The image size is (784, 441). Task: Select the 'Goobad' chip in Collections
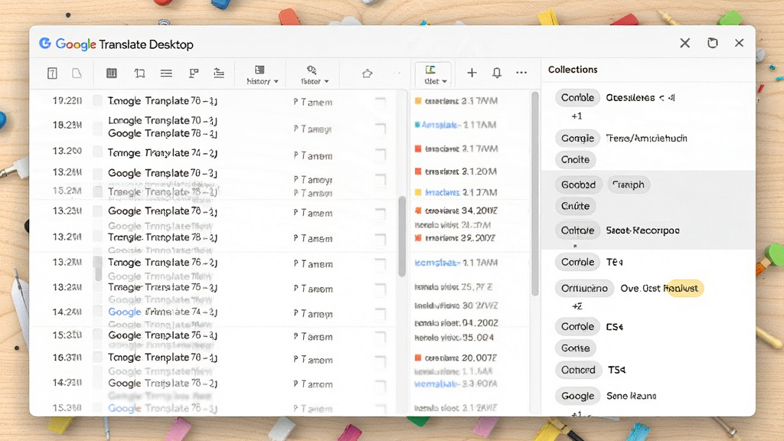pyautogui.click(x=578, y=185)
